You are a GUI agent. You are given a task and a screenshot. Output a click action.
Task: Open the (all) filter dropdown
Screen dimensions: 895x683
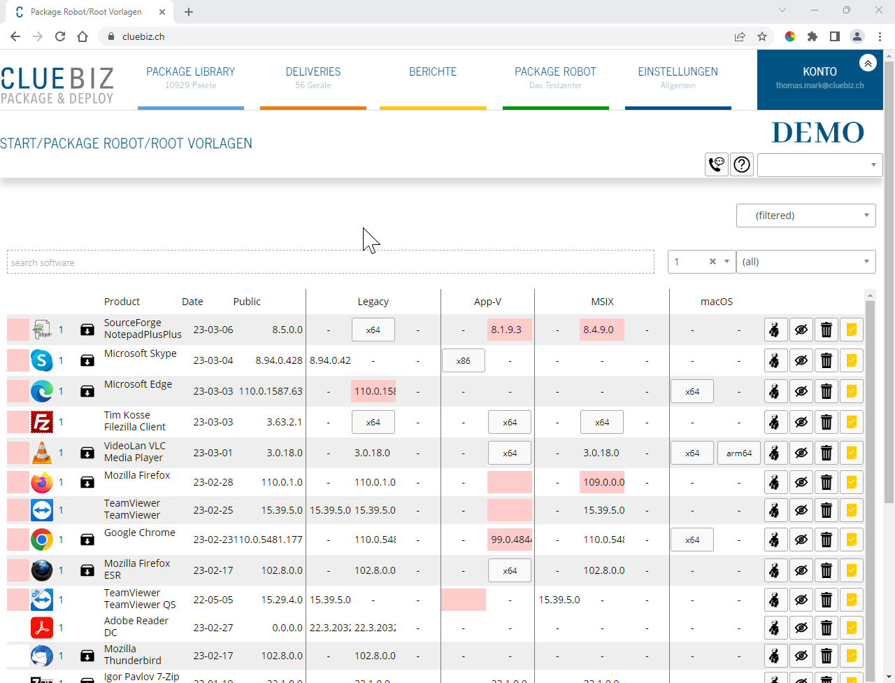[x=806, y=262]
